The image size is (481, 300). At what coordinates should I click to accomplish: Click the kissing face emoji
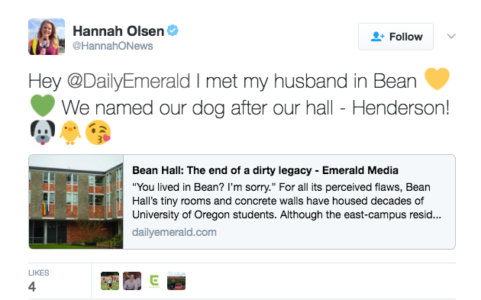[98, 132]
